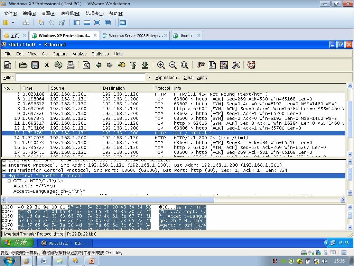Focus the Filter text input field
Screen dimensions: 354x266
pyautogui.click(x=80, y=78)
